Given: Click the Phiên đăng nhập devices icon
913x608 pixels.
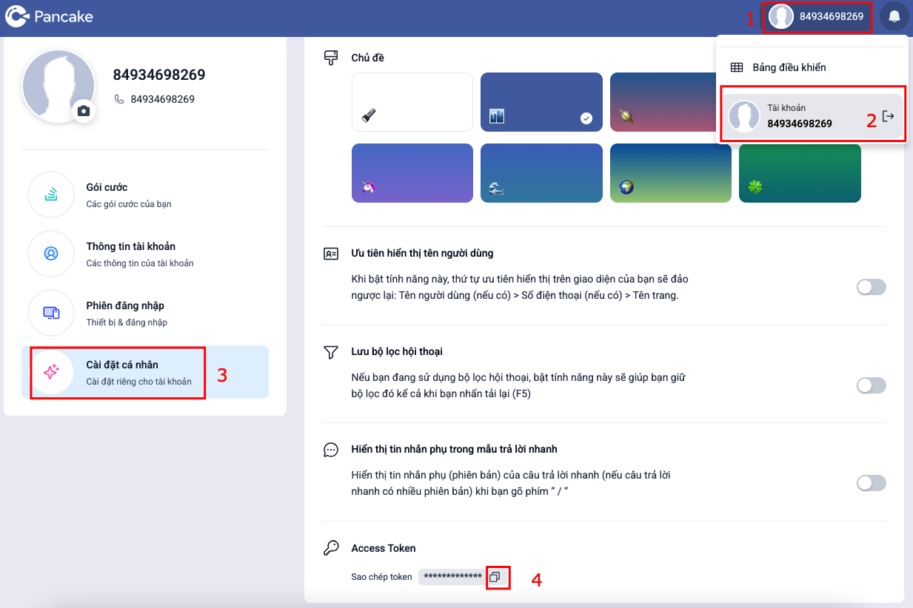Looking at the screenshot, I should point(51,313).
